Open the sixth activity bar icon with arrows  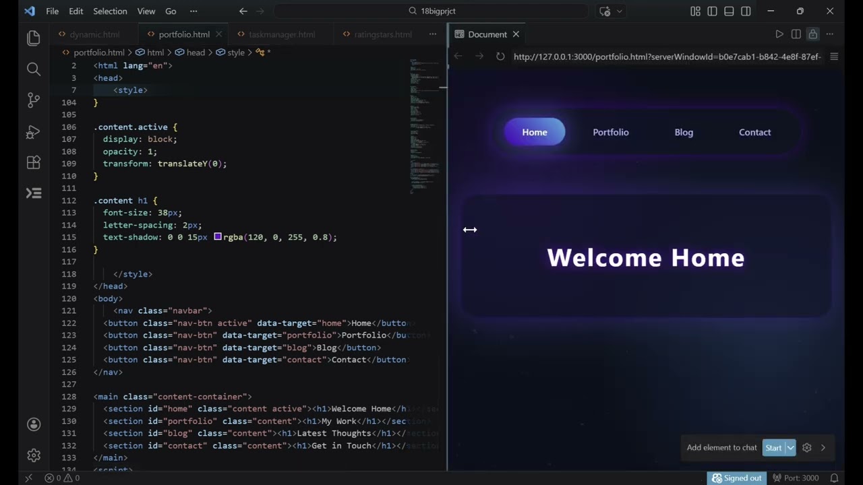click(34, 193)
